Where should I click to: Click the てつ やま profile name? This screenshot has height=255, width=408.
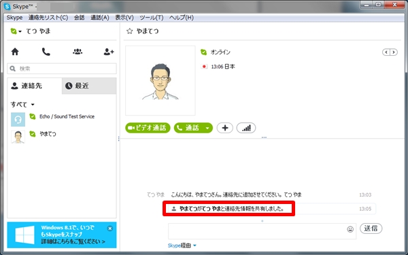38,31
